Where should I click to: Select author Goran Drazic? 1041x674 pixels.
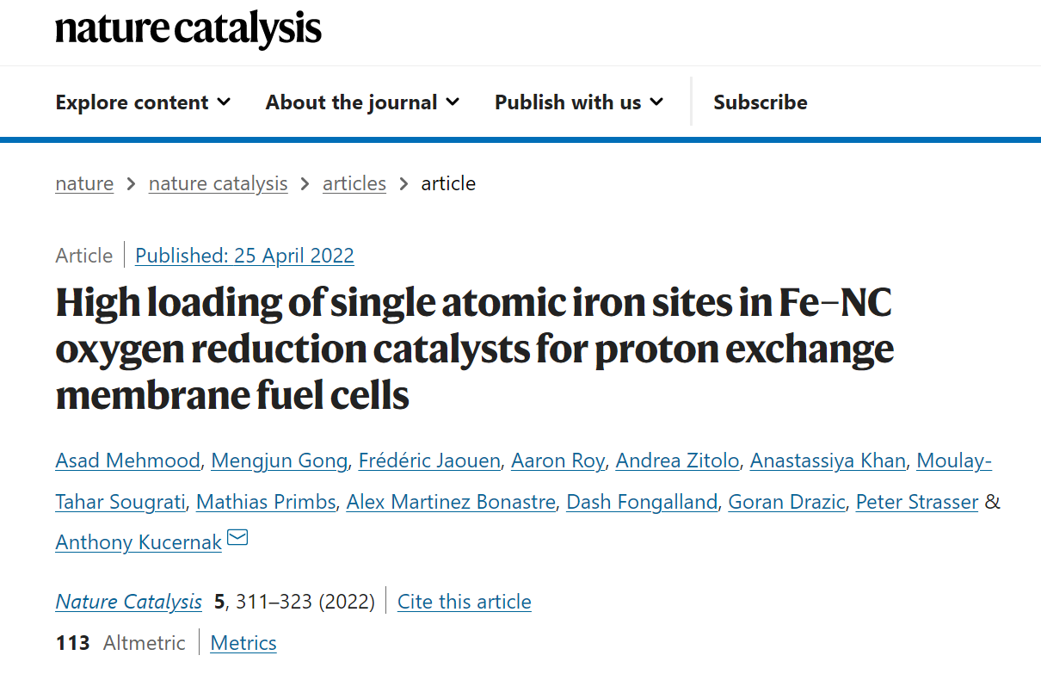[x=786, y=502]
